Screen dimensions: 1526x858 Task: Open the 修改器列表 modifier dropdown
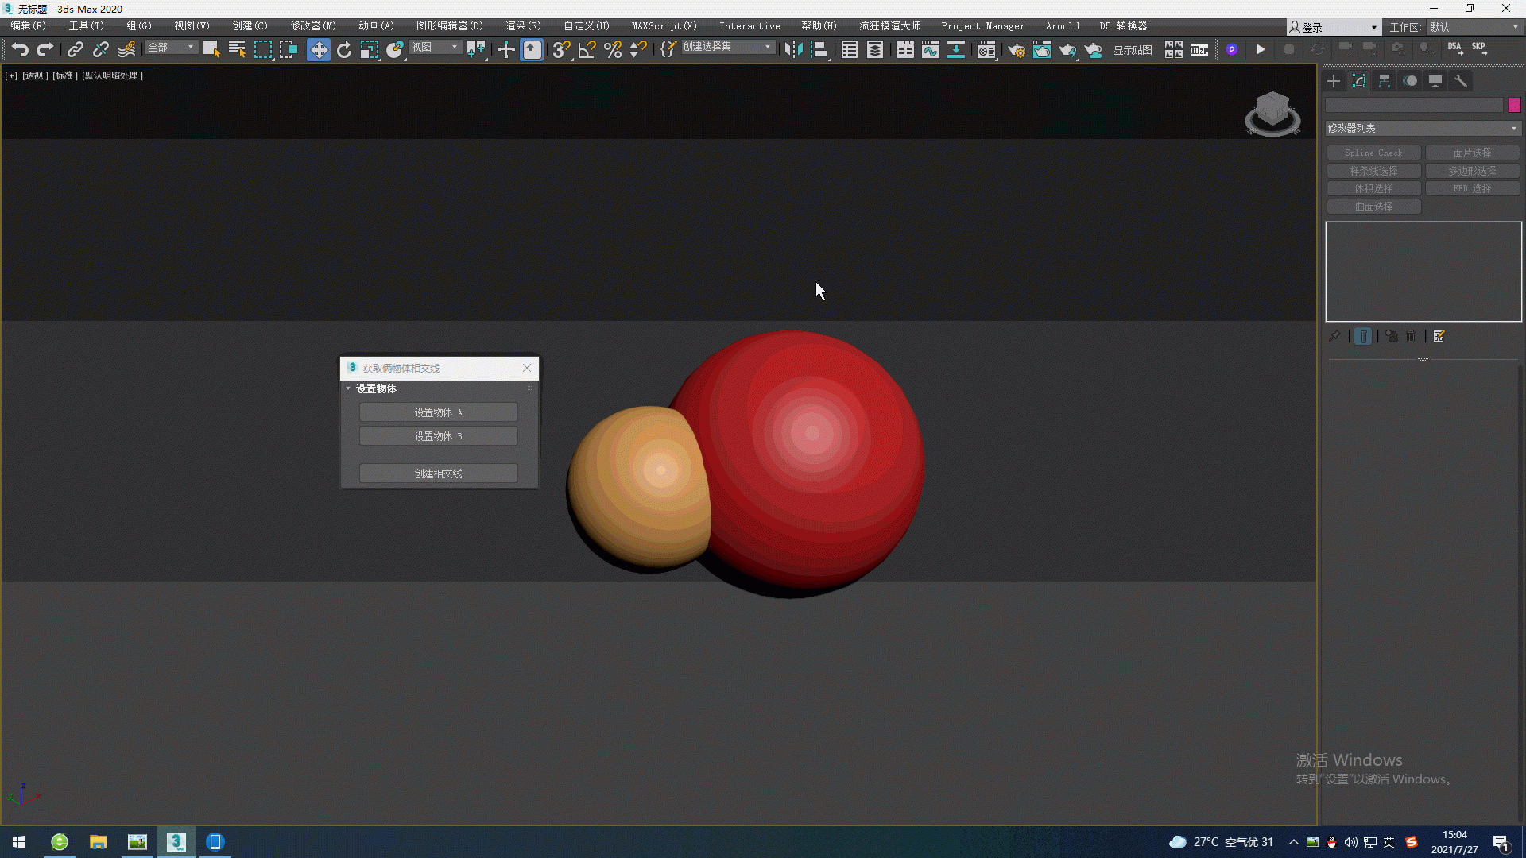1423,128
